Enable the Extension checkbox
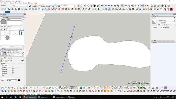Viewport: 176px width, 99px height. tap(1, 71)
